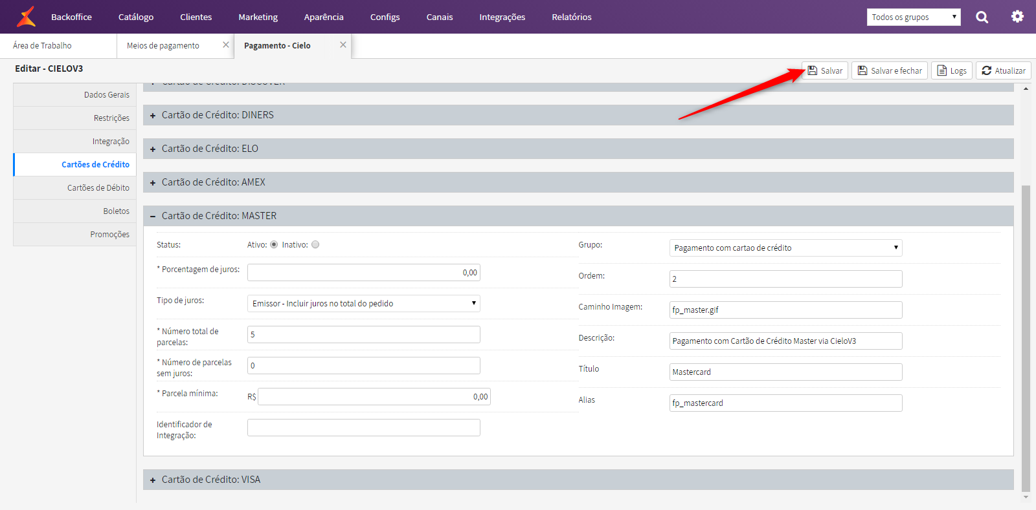Open the Integrações menu

(502, 17)
